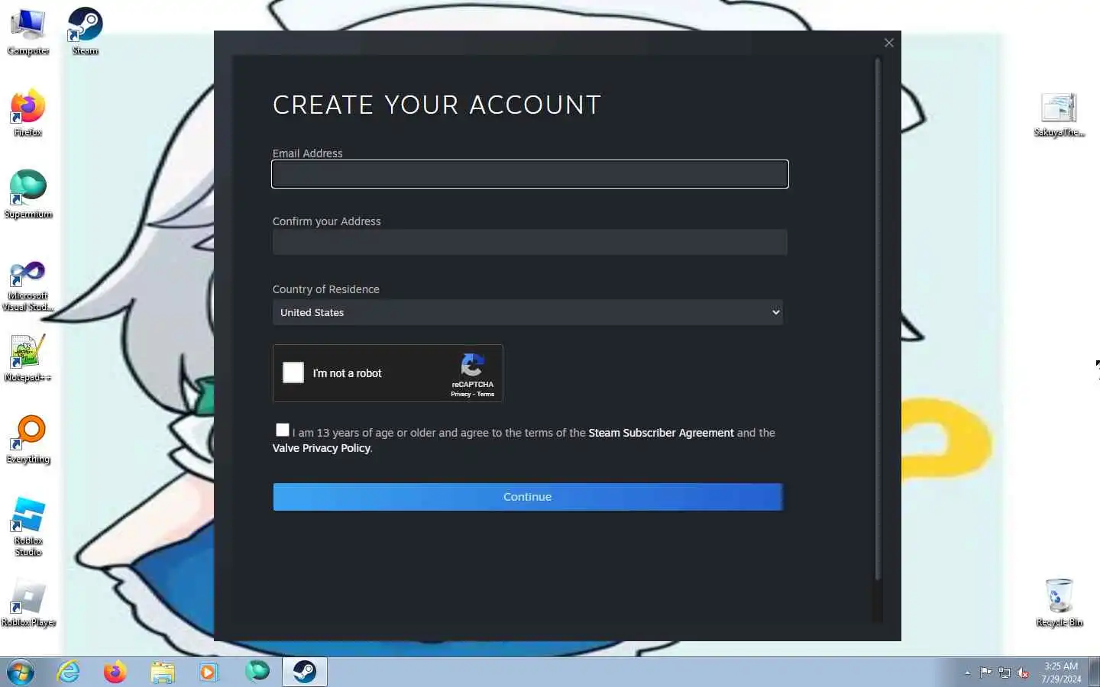The width and height of the screenshot is (1100, 687).
Task: Launch Firefox from the taskbar
Action: 115,672
